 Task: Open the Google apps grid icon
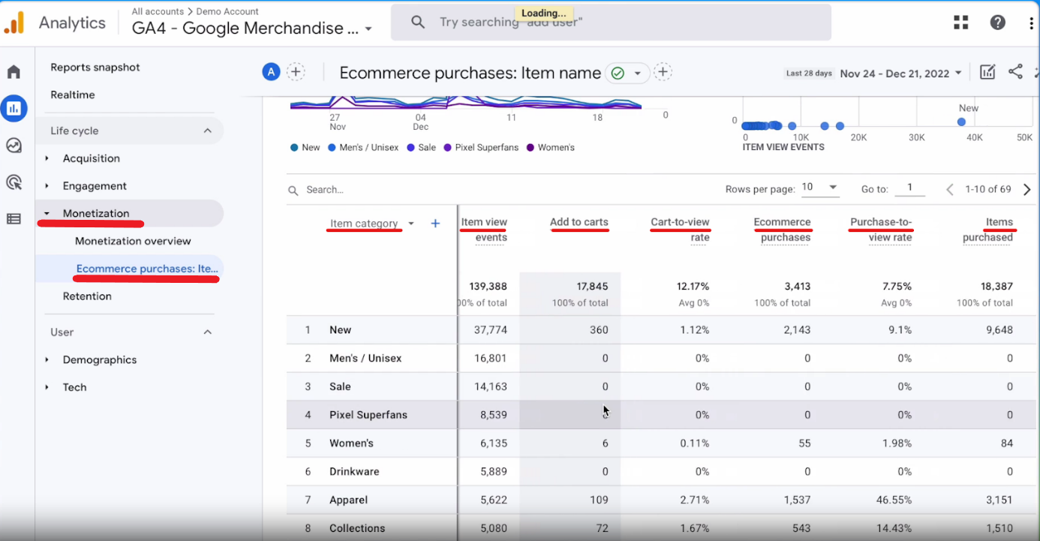(961, 23)
